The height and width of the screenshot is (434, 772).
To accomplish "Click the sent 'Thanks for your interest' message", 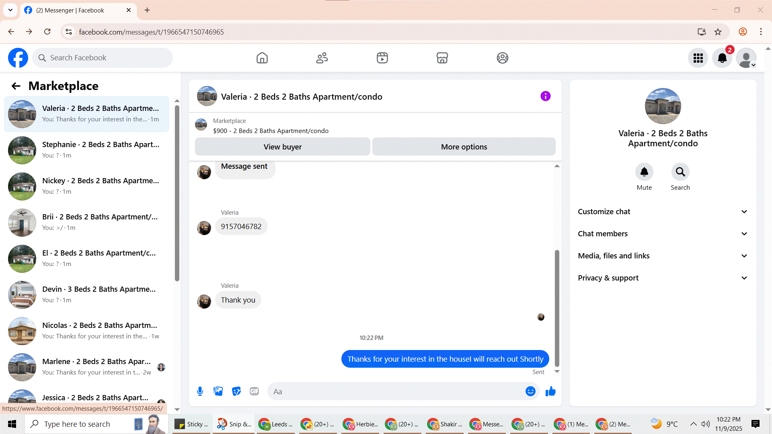I will point(445,359).
